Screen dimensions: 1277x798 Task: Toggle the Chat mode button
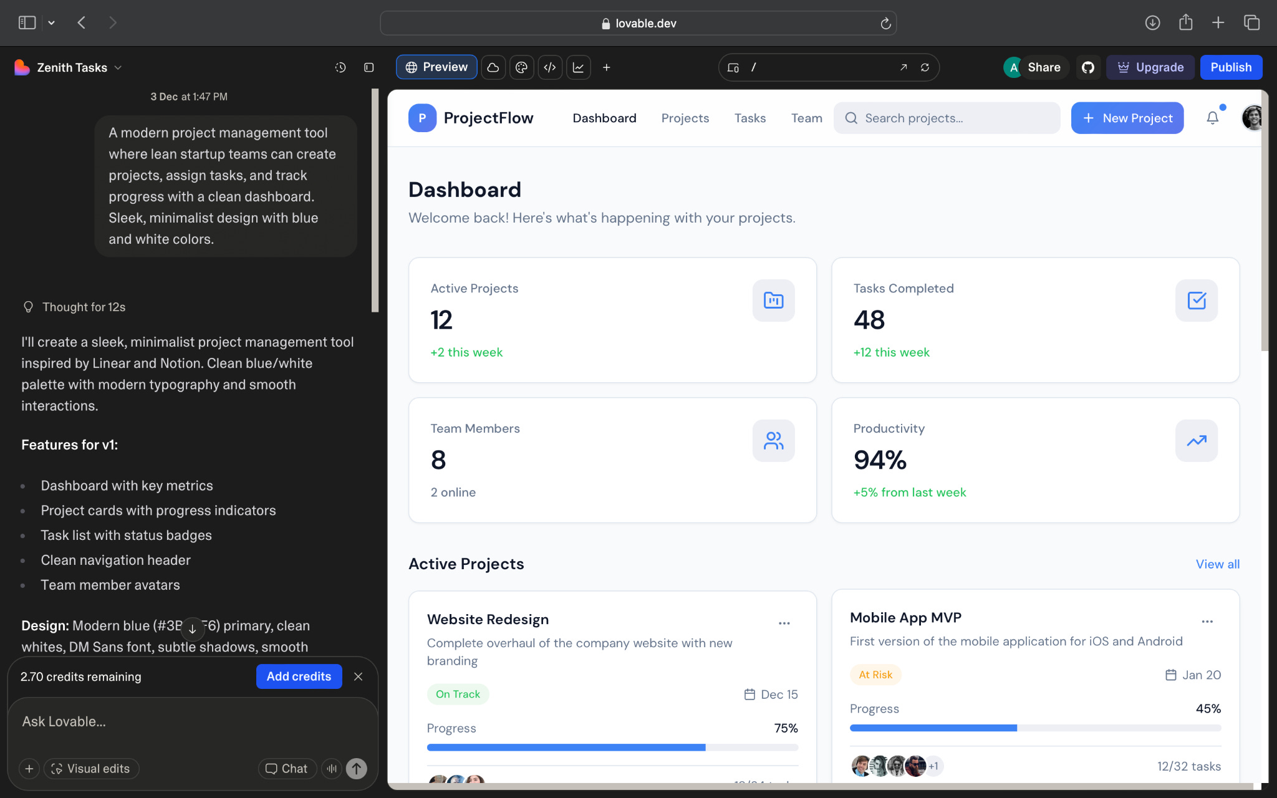(x=287, y=769)
